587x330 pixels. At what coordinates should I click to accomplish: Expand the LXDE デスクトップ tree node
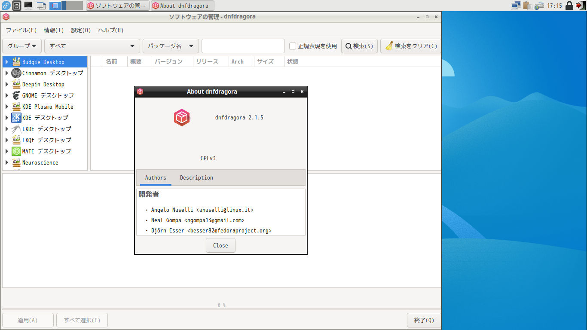(x=7, y=129)
